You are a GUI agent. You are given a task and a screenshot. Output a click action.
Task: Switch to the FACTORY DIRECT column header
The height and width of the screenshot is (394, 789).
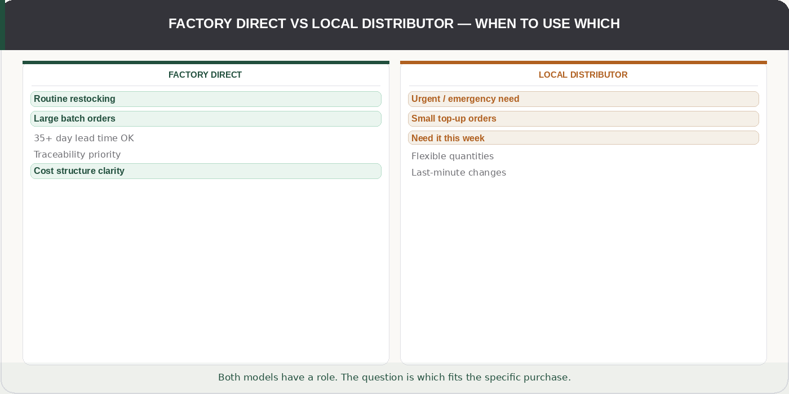click(x=205, y=74)
